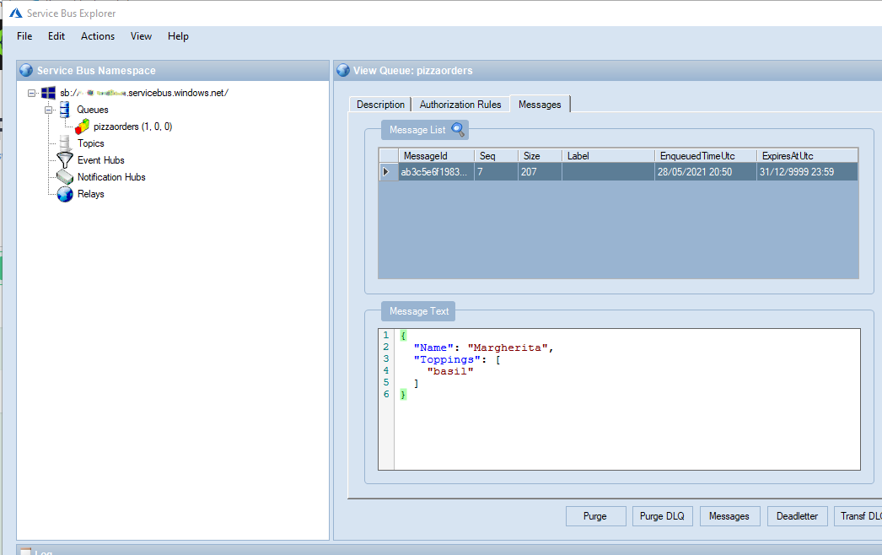Click the Deadletter button

pyautogui.click(x=797, y=516)
